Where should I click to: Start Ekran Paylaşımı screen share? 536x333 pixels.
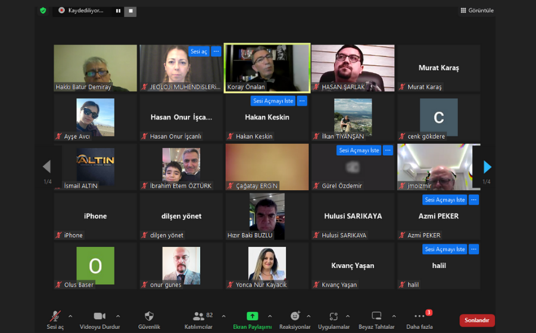click(x=253, y=320)
